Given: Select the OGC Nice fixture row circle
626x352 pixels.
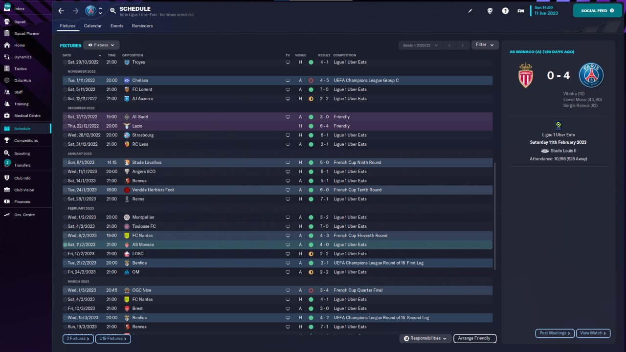Looking at the screenshot, I should click(x=65, y=290).
